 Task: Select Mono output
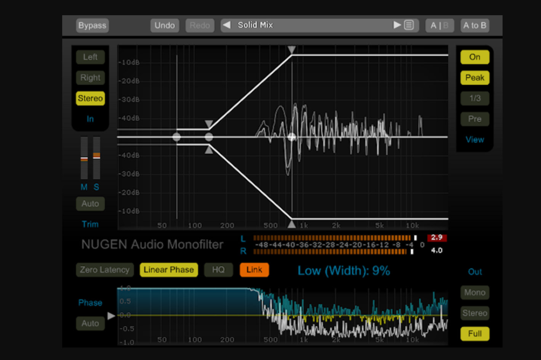[475, 293]
